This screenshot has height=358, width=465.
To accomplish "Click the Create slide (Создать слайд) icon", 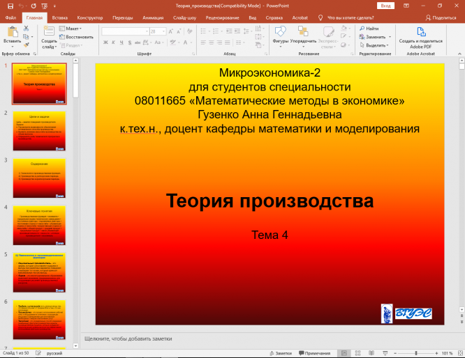I will (x=49, y=32).
